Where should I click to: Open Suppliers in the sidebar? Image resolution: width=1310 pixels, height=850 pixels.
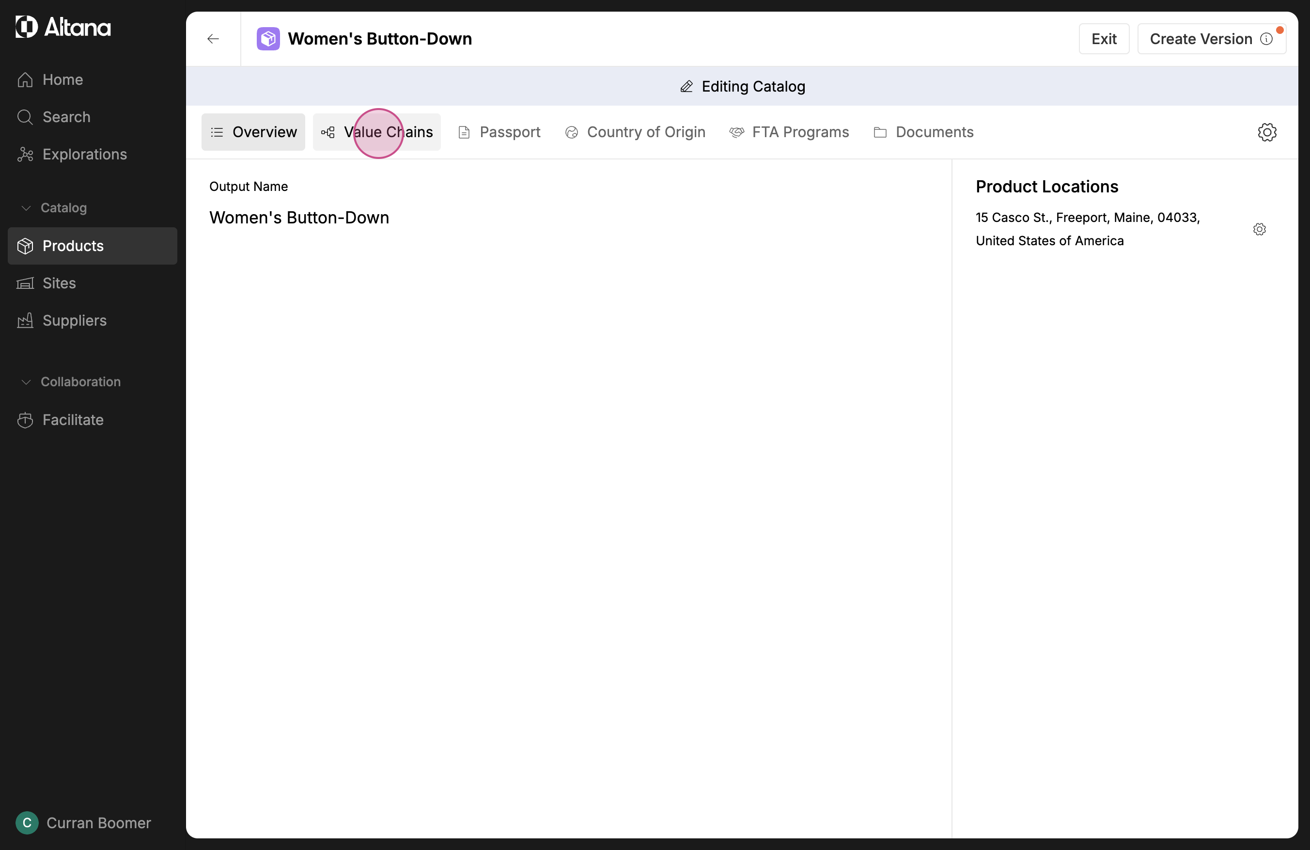tap(74, 320)
